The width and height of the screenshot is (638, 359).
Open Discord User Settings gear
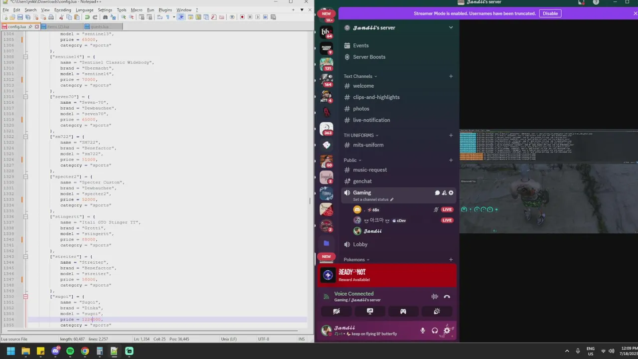click(447, 330)
